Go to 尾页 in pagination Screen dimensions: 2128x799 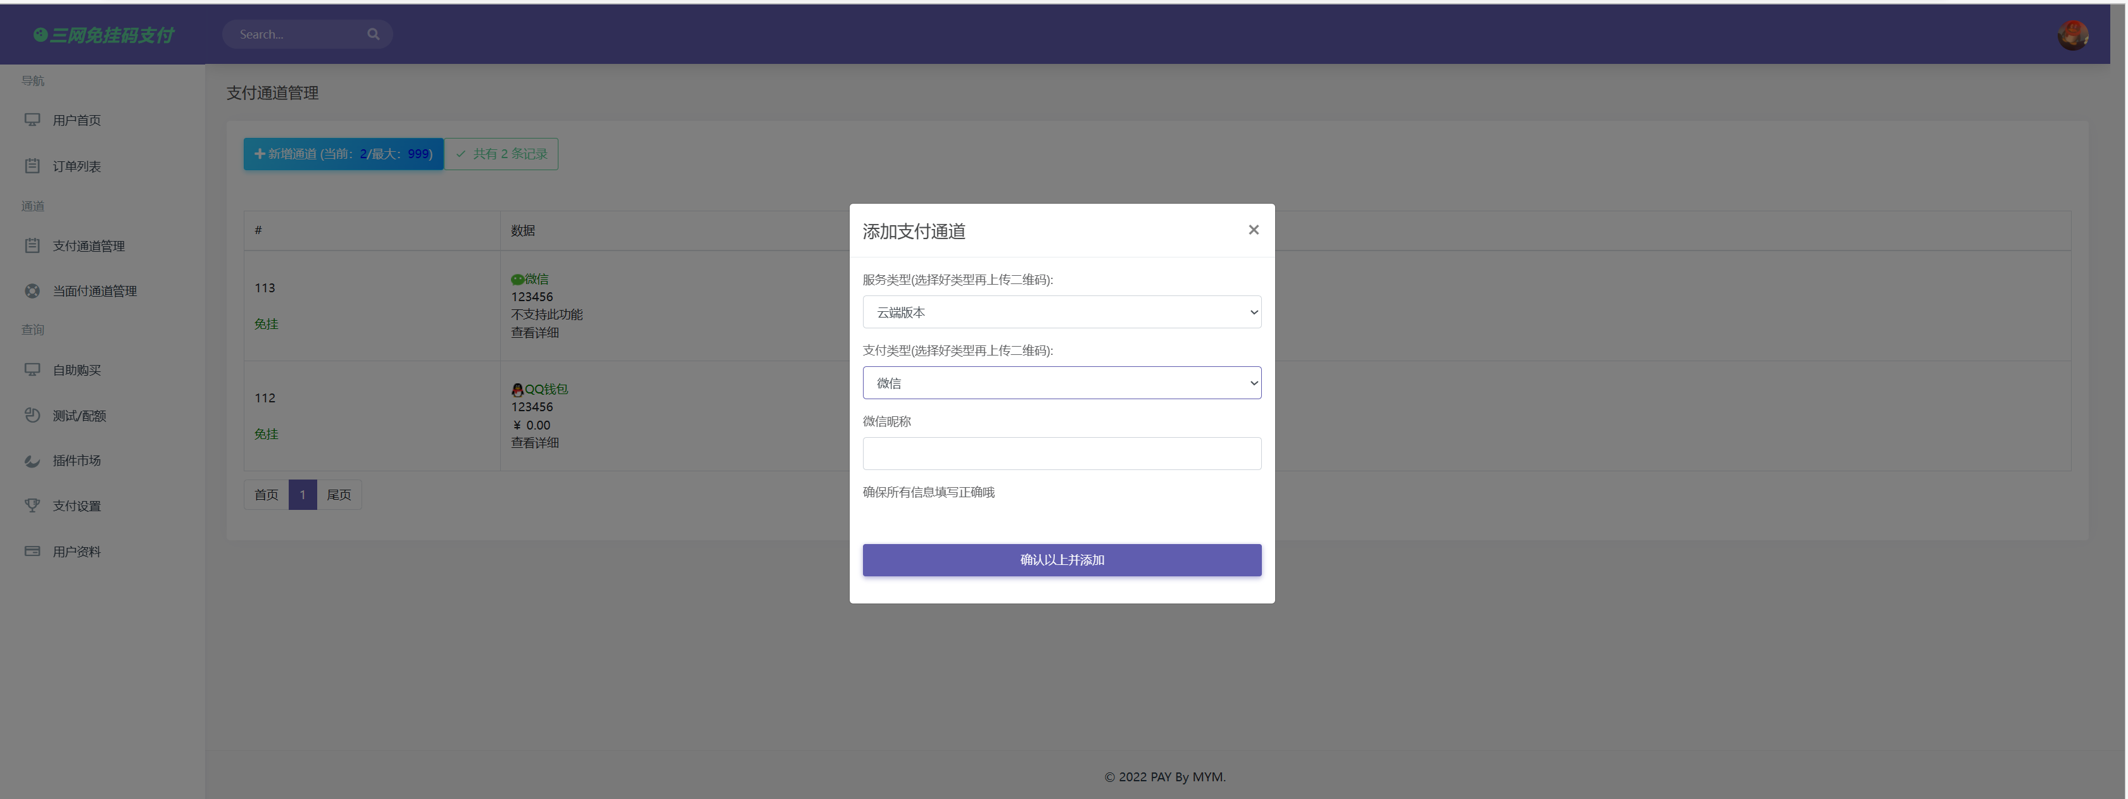[x=339, y=495]
